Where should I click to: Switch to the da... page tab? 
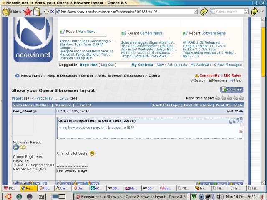(x=167, y=188)
